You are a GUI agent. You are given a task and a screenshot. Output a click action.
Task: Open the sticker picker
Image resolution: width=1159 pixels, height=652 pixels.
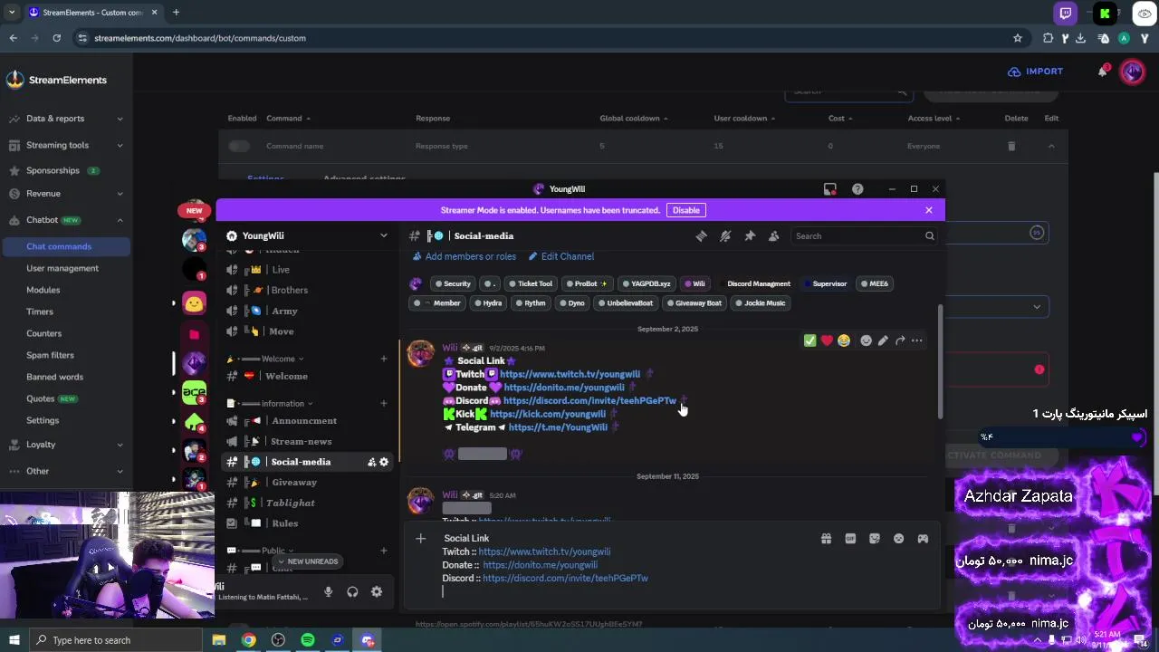point(875,539)
